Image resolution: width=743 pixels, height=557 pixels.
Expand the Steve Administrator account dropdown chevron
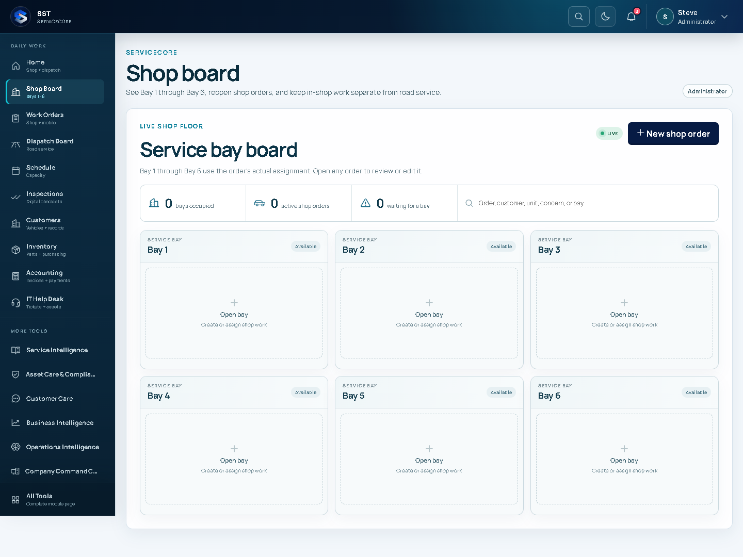tap(724, 17)
